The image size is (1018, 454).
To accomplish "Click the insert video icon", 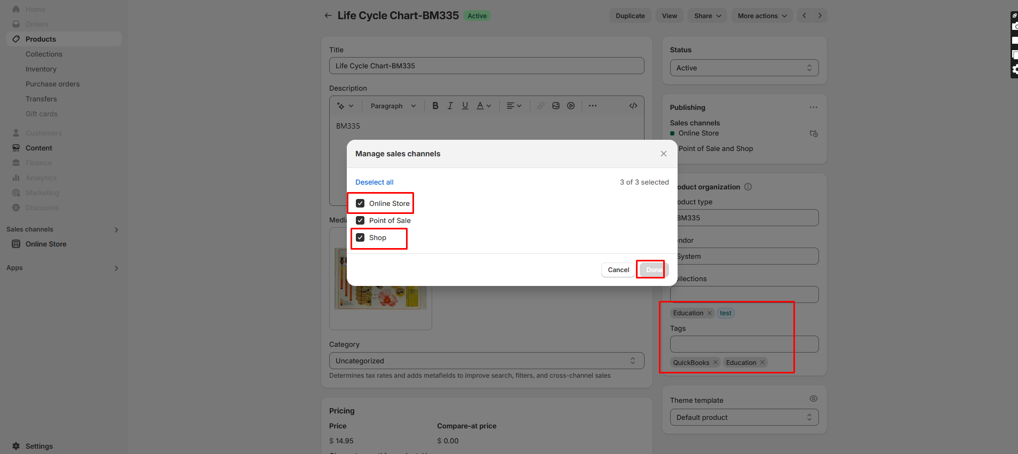I will (571, 106).
